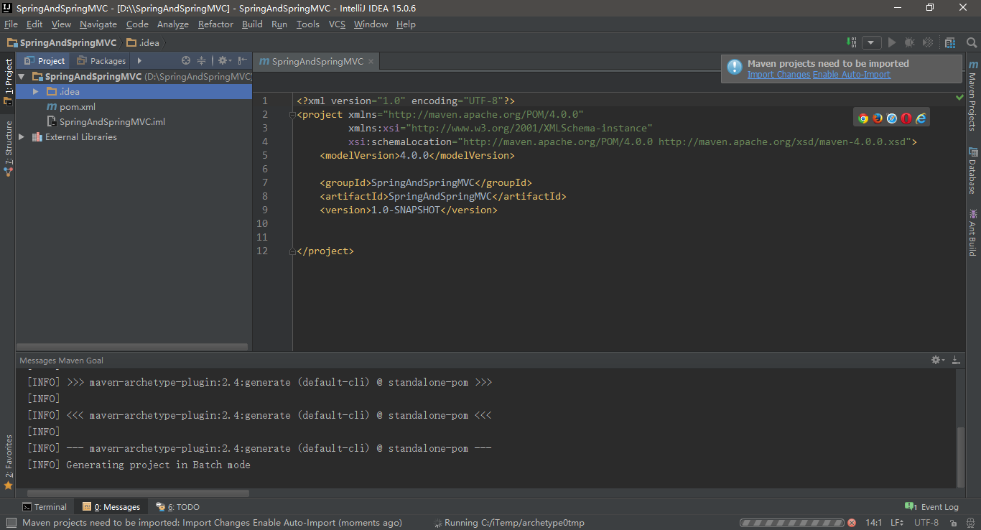Click .idea breadcrumb in navigation bar
This screenshot has width=981, height=530.
pos(143,43)
